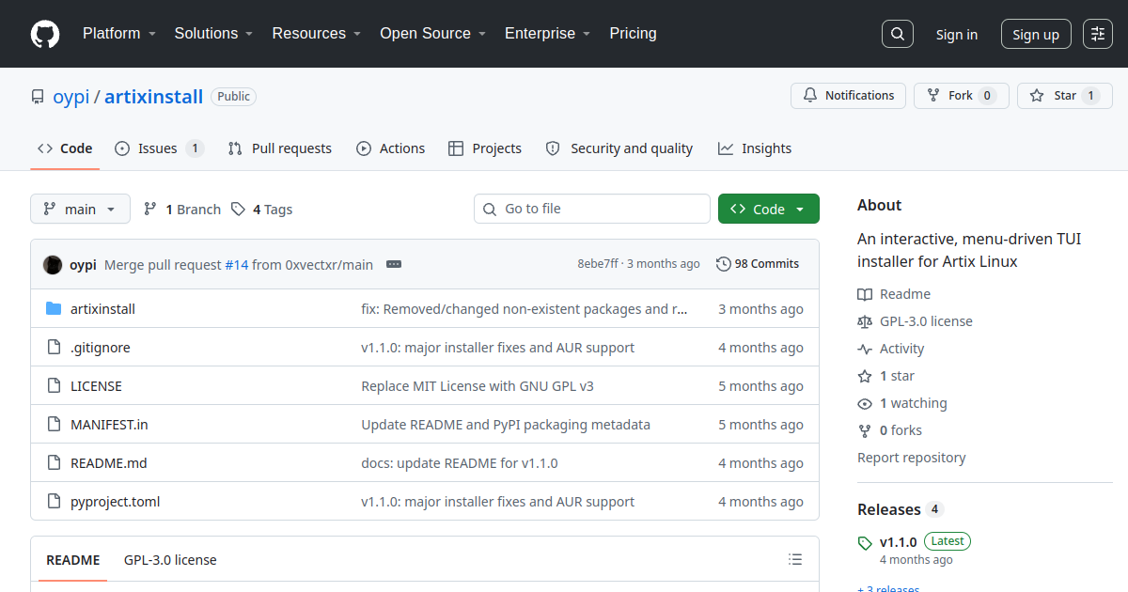Screen dimensions: 1128x592
Task: Open the outline icon in README header
Action: [x=795, y=560]
